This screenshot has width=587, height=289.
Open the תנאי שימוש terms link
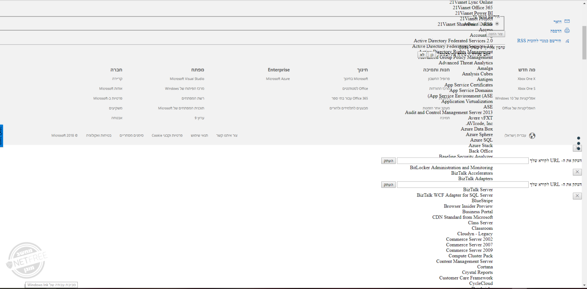200,136
